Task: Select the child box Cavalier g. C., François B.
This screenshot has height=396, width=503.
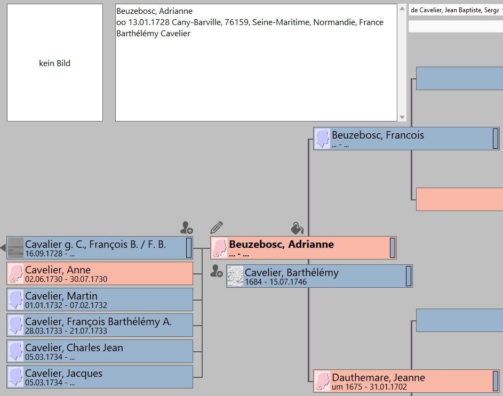Action: 100,248
